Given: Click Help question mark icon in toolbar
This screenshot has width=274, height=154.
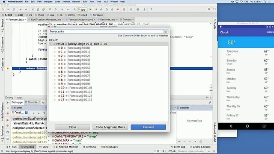Looking at the screenshot, I should click(x=151, y=9).
